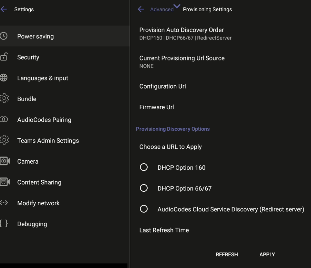The height and width of the screenshot is (268, 311).
Task: Click the AudioCodes Pairing linked-circles icon
Action: click(4, 120)
